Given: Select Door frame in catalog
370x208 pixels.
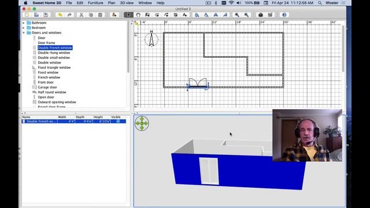Looking at the screenshot, I should [x=46, y=43].
